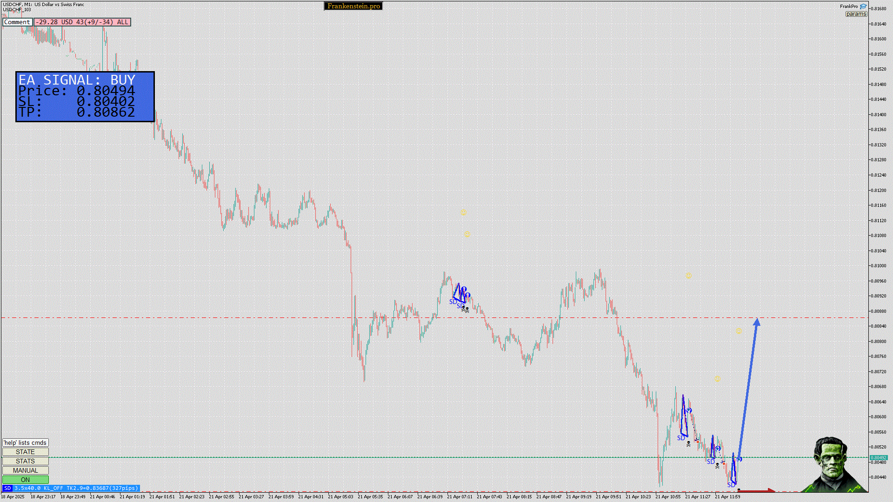Click the 'help' lists cmds box
The image size is (893, 502).
(x=25, y=443)
